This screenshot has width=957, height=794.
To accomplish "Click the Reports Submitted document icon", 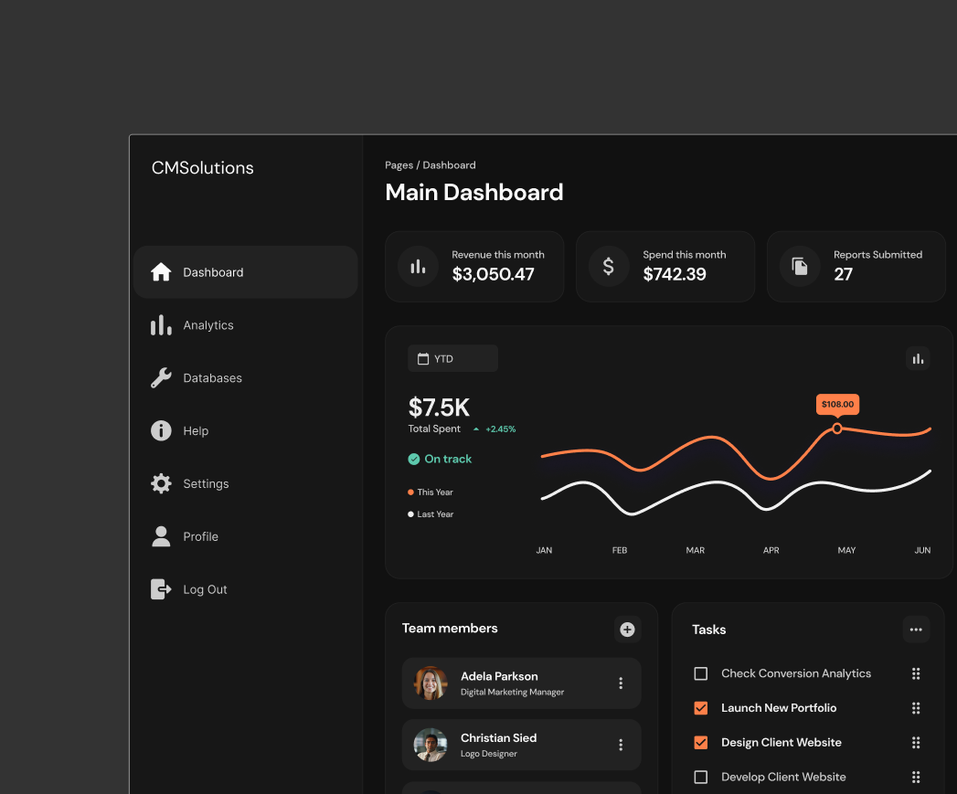I will (800, 266).
